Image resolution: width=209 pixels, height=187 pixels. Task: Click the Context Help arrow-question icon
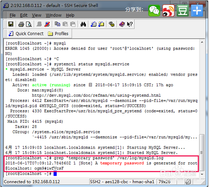click(129, 24)
